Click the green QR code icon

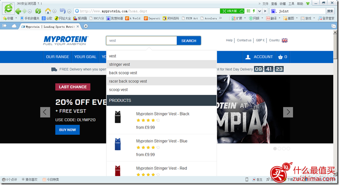248,11
